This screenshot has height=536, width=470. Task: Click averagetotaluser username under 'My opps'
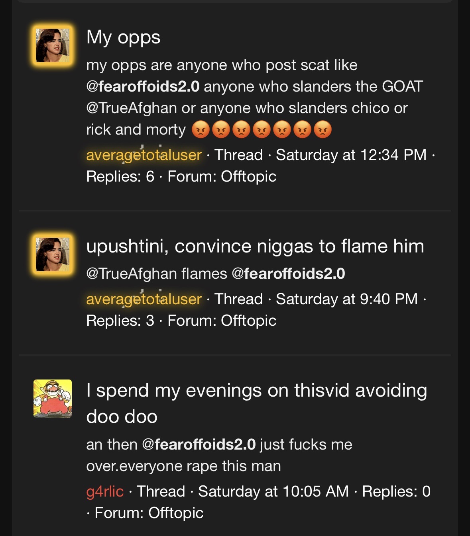click(x=144, y=155)
